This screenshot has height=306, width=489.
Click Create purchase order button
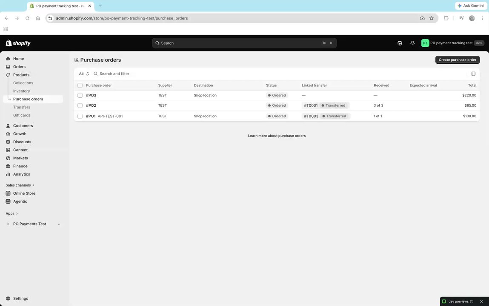pos(457,60)
